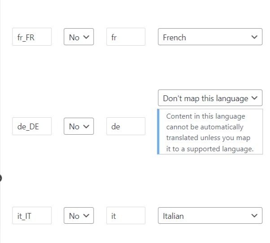Click the de language code field
Image resolution: width=270 pixels, height=243 pixels.
126,126
